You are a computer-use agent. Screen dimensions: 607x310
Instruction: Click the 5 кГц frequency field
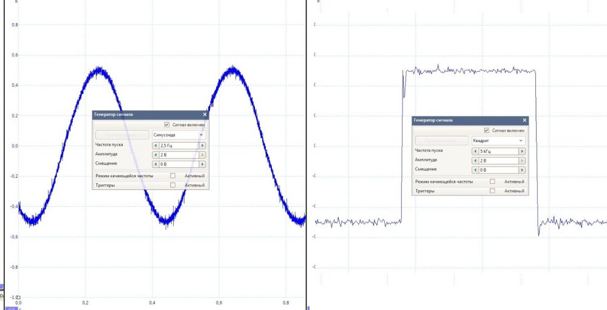coord(498,151)
